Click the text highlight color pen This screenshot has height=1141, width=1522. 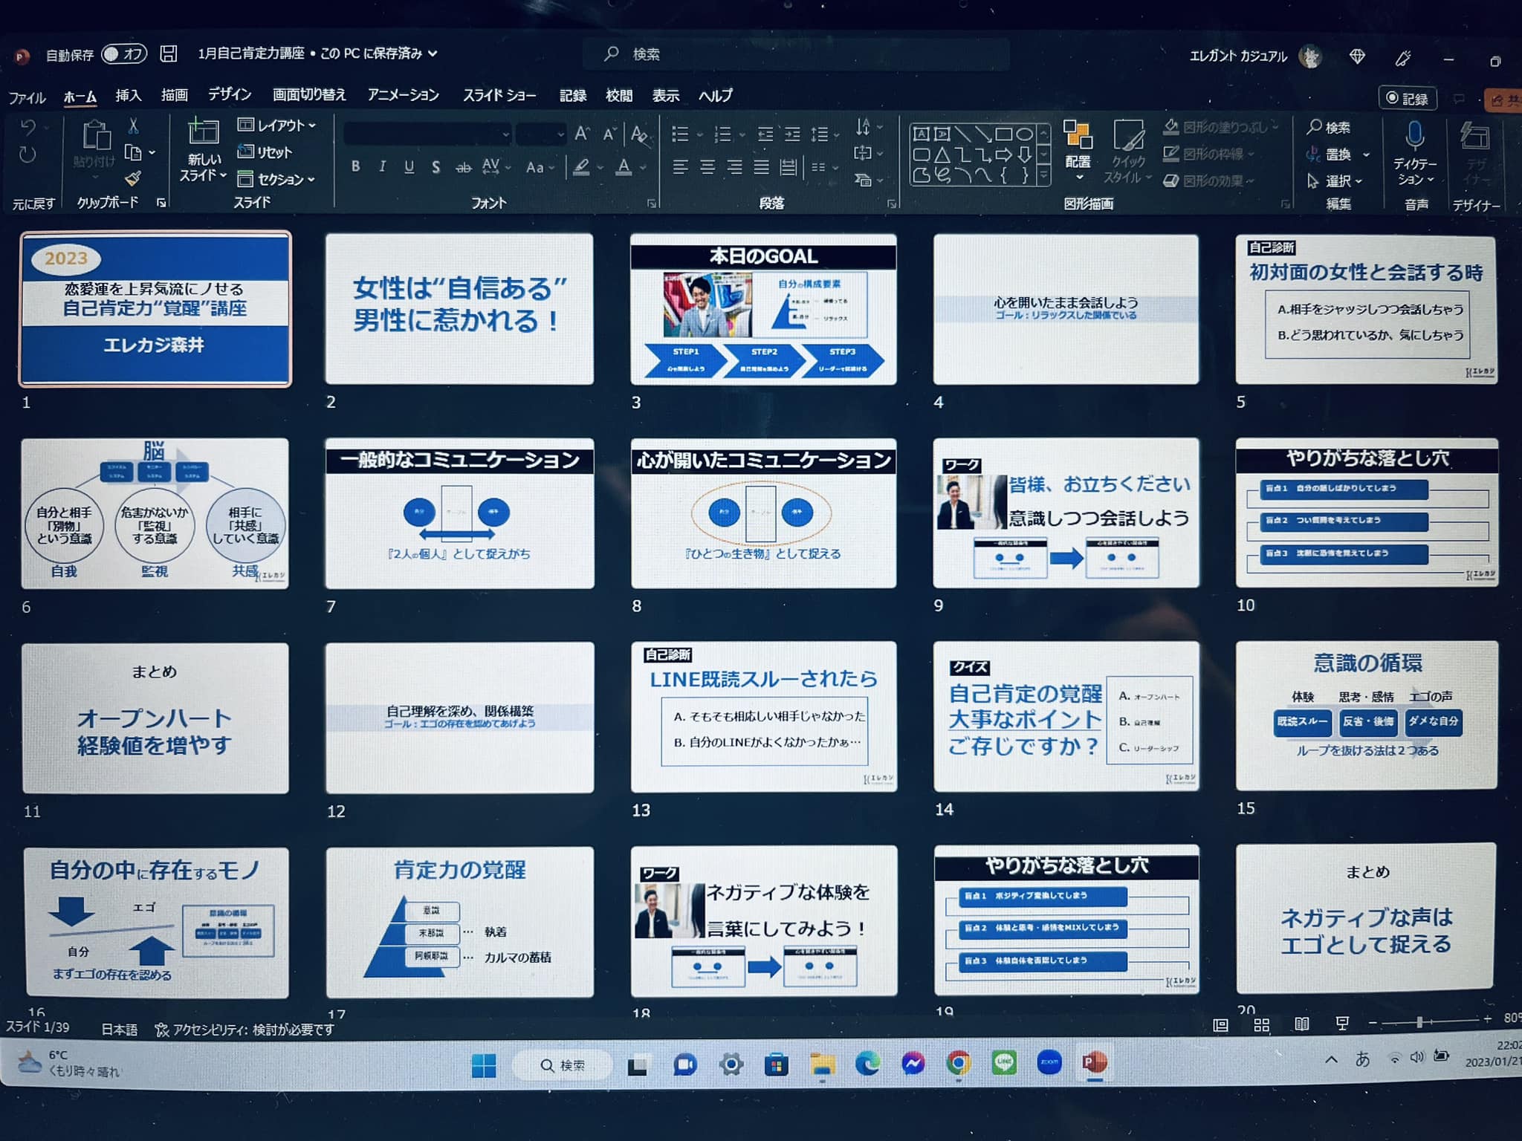(x=581, y=167)
